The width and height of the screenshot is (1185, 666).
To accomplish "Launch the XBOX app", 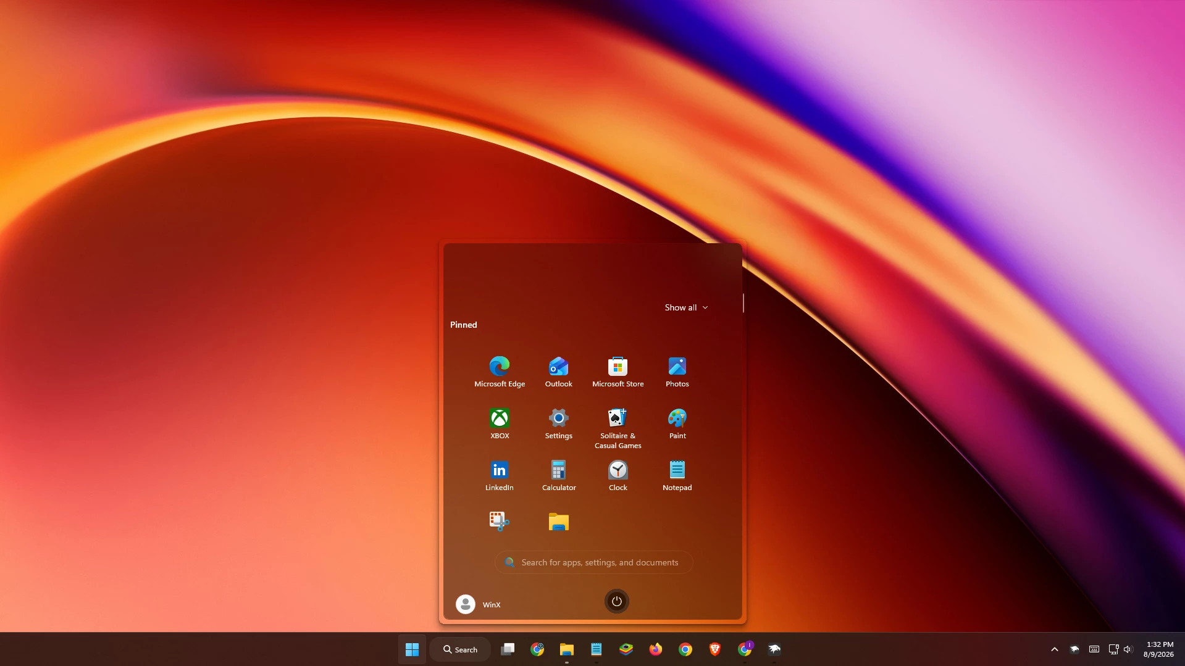I will tap(499, 423).
